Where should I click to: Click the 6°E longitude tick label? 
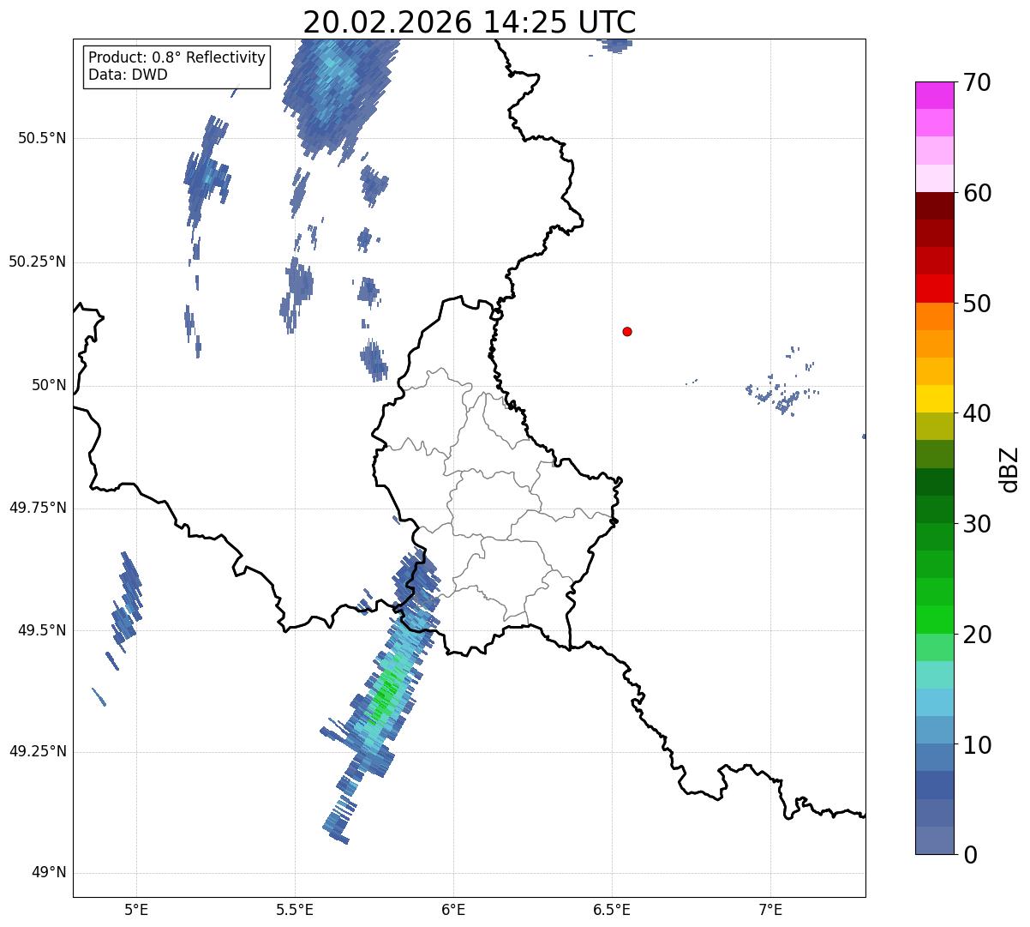[x=453, y=909]
